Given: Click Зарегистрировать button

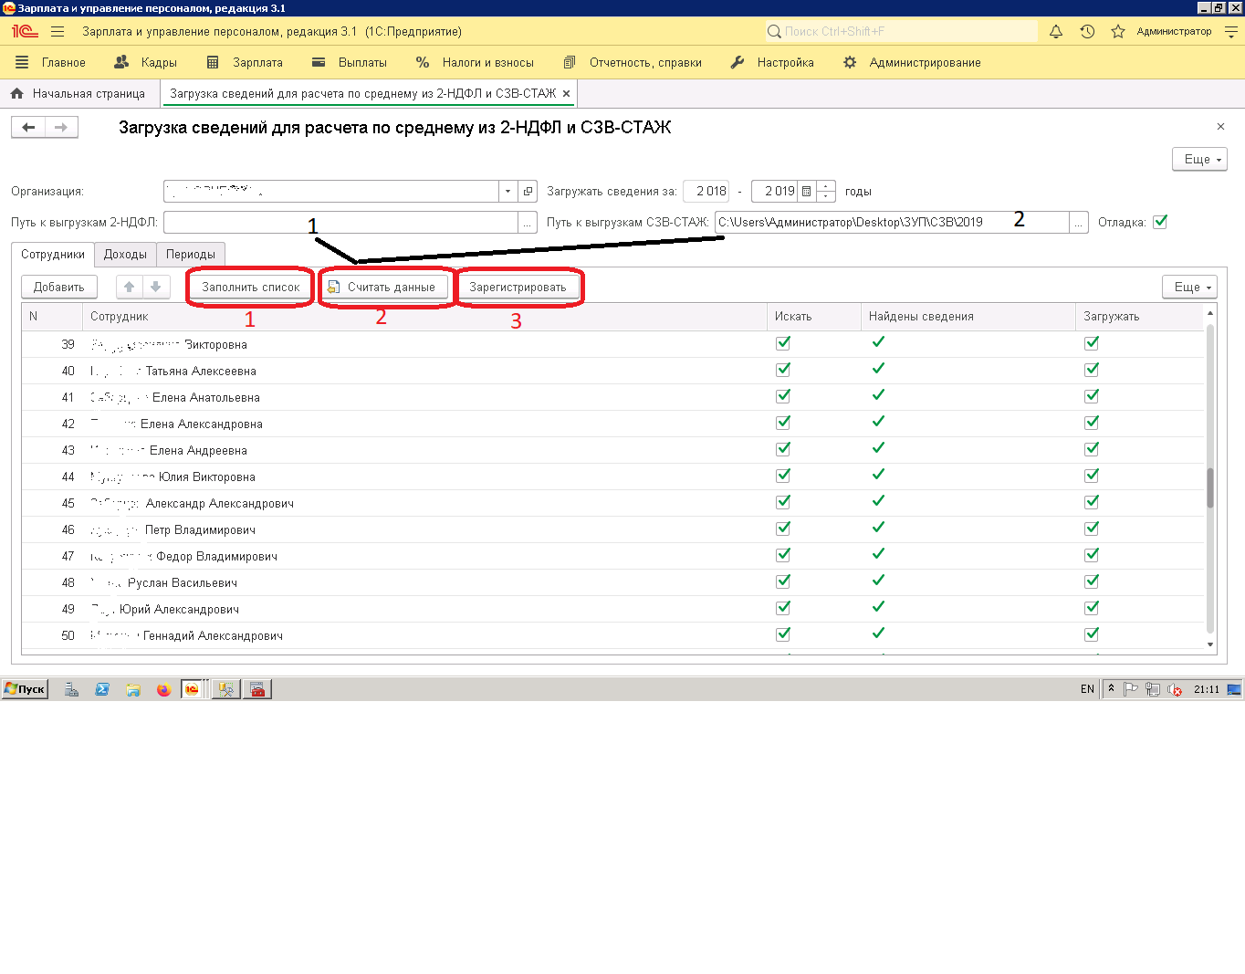Looking at the screenshot, I should click(518, 287).
